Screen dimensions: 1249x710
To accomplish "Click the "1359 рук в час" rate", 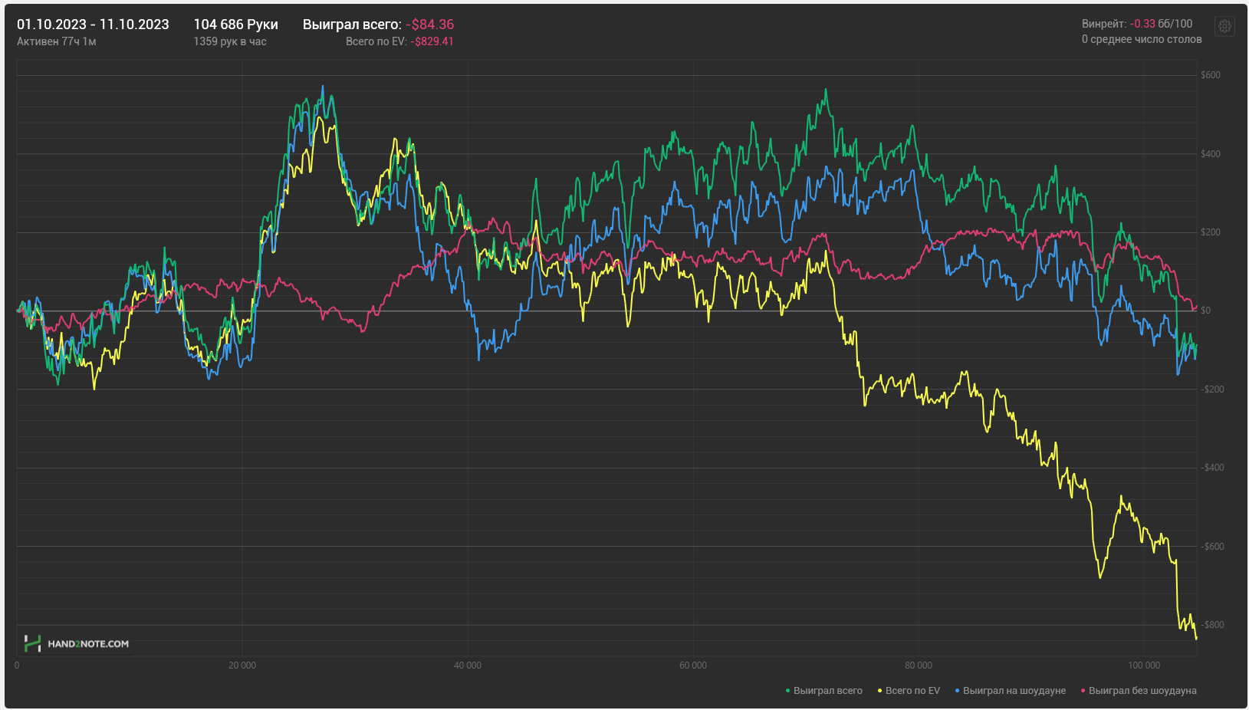I will point(230,41).
